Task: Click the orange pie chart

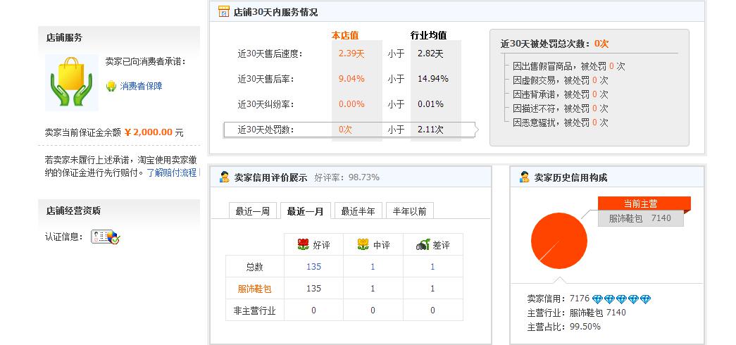Action: coord(559,241)
